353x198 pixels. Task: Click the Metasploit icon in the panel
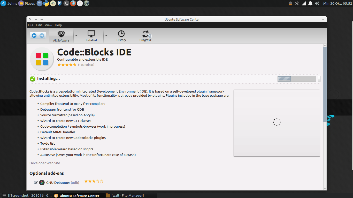tap(59, 3)
